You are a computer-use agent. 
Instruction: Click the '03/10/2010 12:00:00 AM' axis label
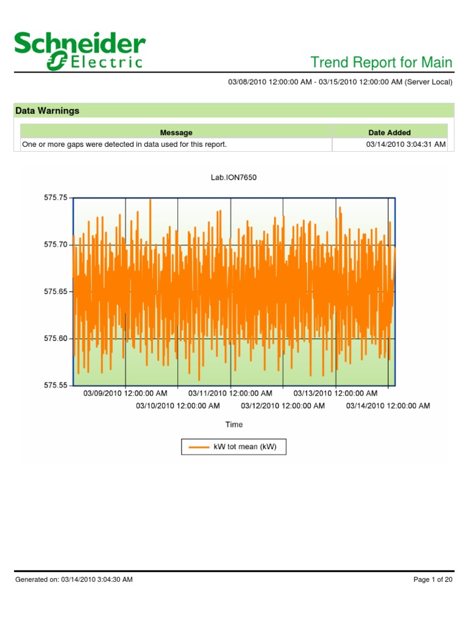point(178,406)
